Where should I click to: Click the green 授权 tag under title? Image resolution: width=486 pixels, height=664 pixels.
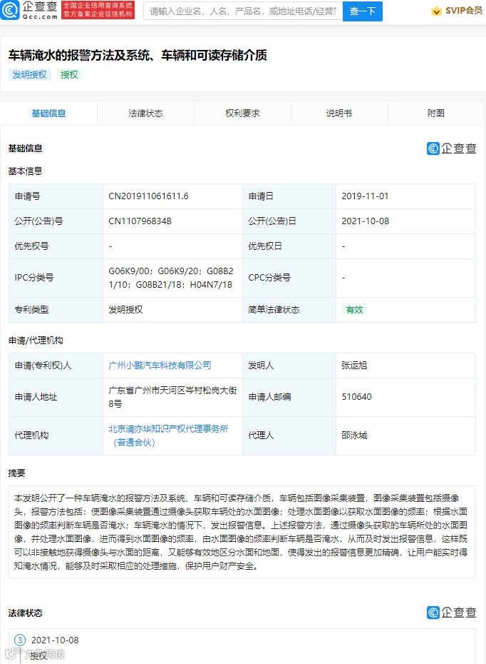point(69,74)
